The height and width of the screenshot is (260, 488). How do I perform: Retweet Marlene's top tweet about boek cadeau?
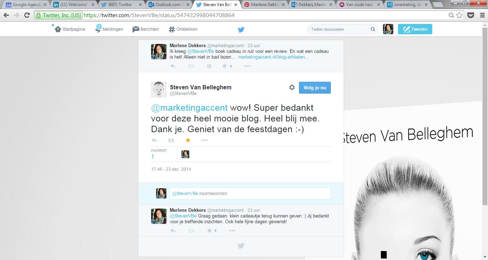[x=191, y=66]
